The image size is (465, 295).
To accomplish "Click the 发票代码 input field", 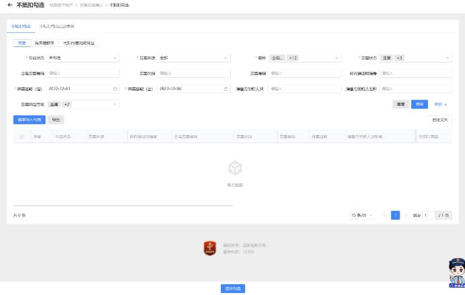I will [194, 73].
